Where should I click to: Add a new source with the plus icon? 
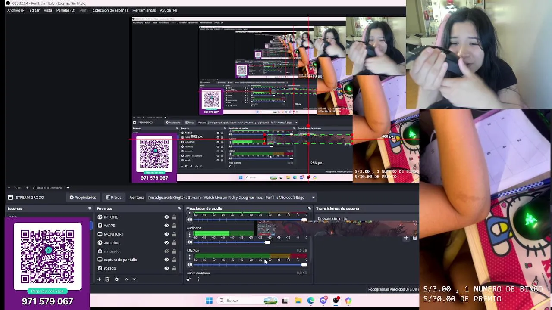[99, 279]
